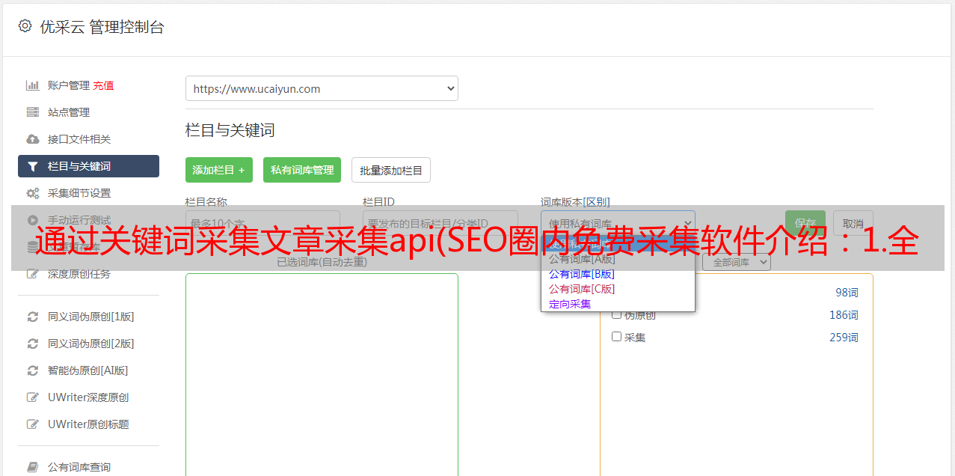Click the 批量添加栏目 button
The width and height of the screenshot is (955, 476).
[390, 170]
